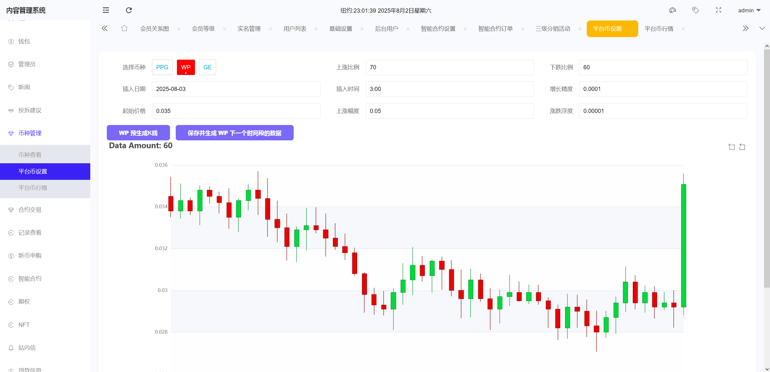Viewport: 770px width, 372px height.
Task: Click chart data zoom icon
Action: (x=731, y=147)
